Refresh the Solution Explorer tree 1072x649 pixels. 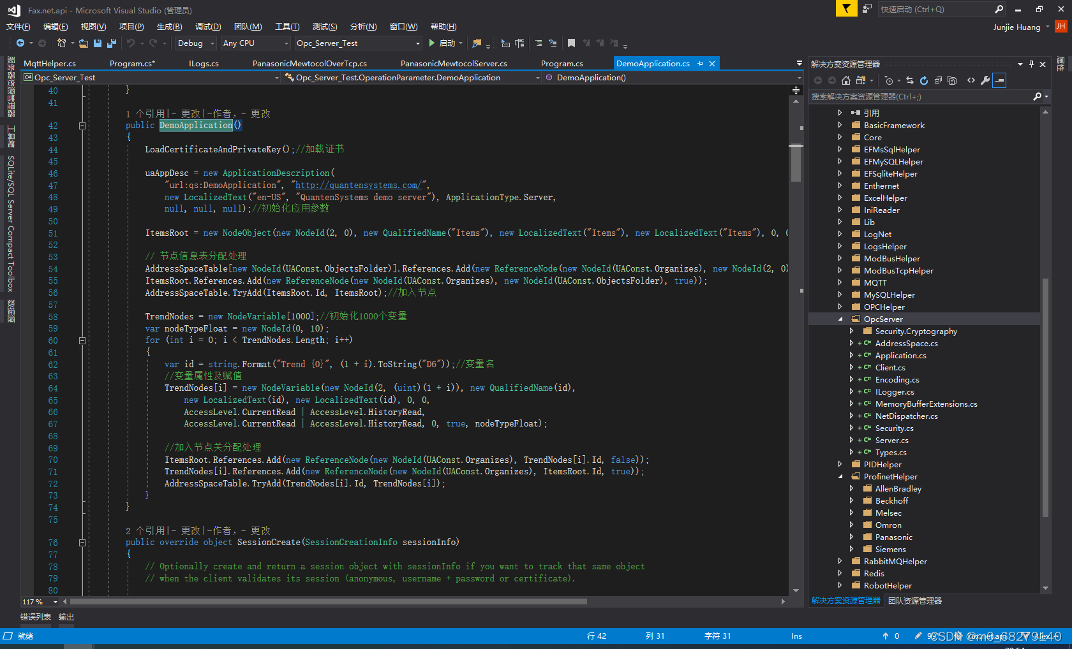tap(924, 80)
